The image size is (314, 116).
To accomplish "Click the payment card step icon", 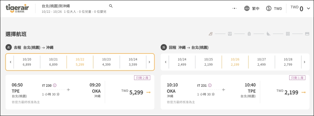I will (x=307, y=34).
